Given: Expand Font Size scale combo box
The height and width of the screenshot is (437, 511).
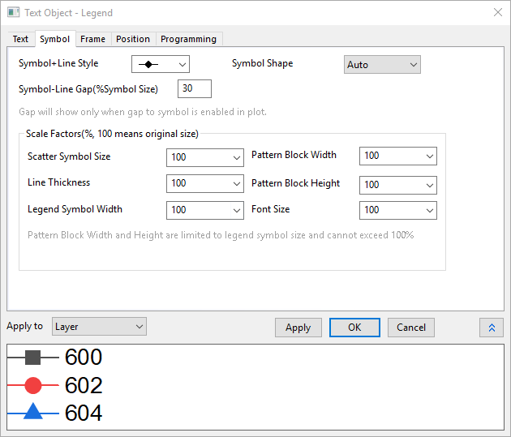Looking at the screenshot, I should (x=398, y=210).
